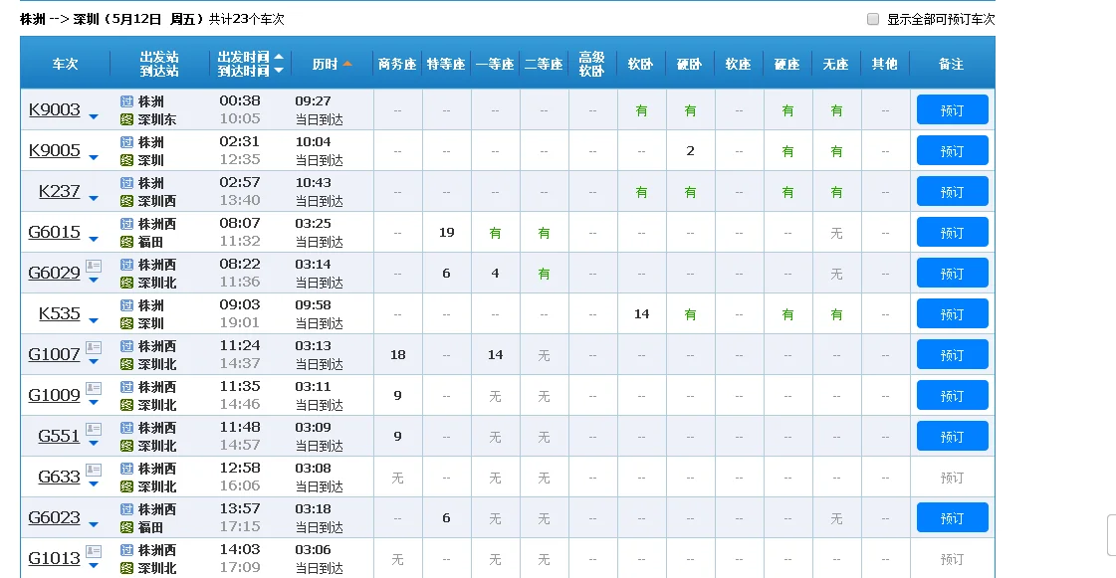This screenshot has height=578, width=1116.
Task: Click the ID card icon beside G1009
Action: click(x=94, y=388)
